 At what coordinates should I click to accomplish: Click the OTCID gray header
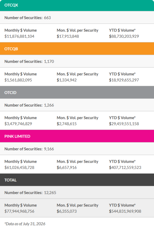(x=77, y=92)
